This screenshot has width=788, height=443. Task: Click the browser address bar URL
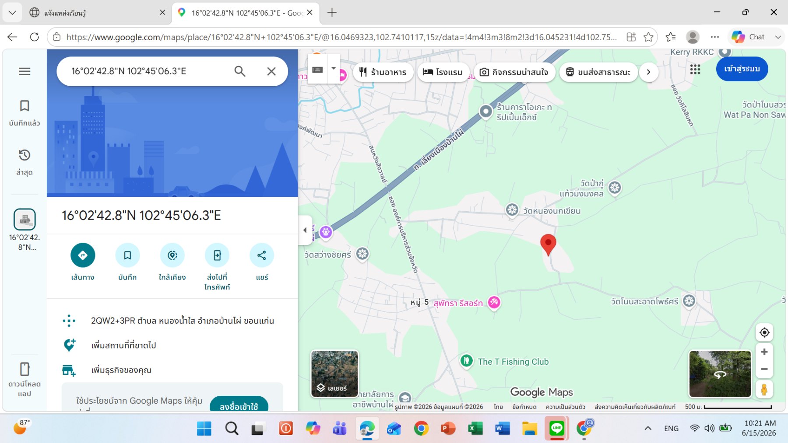tap(341, 37)
